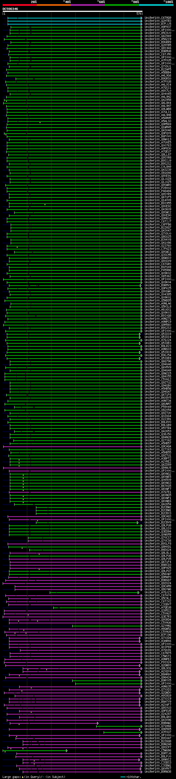176x779 pixels.
Task: Select the UniRef100_Q04065 hit name
Action: pyautogui.click(x=158, y=94)
